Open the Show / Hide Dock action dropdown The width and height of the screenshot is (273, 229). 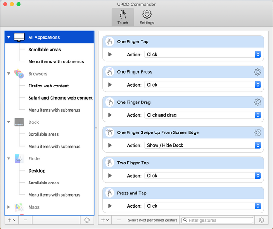coord(202,145)
